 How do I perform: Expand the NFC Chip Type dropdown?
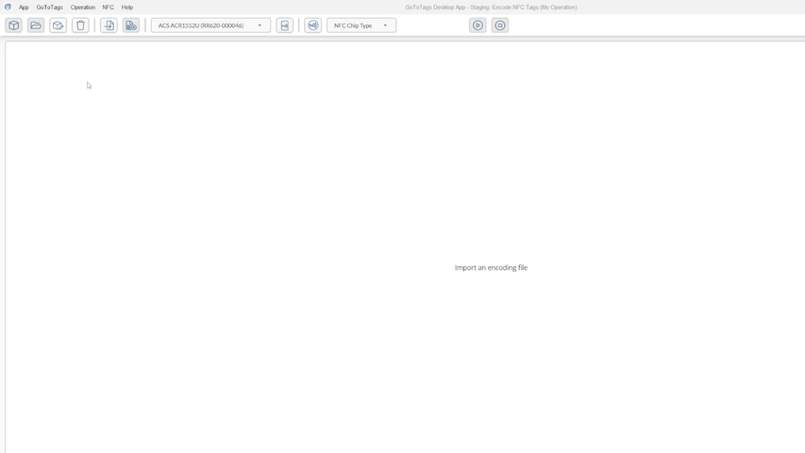[x=361, y=25]
